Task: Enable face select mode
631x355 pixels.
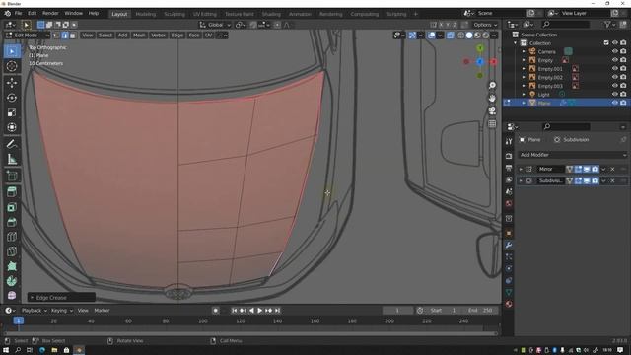Action: tap(72, 35)
